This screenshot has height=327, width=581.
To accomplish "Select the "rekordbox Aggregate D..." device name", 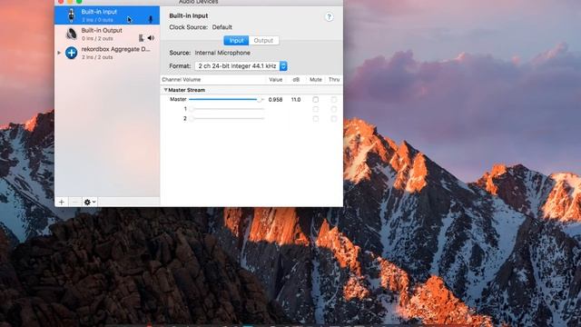I will click(x=115, y=49).
